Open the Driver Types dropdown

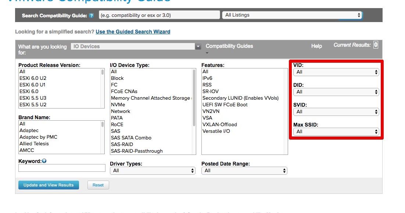(153, 171)
